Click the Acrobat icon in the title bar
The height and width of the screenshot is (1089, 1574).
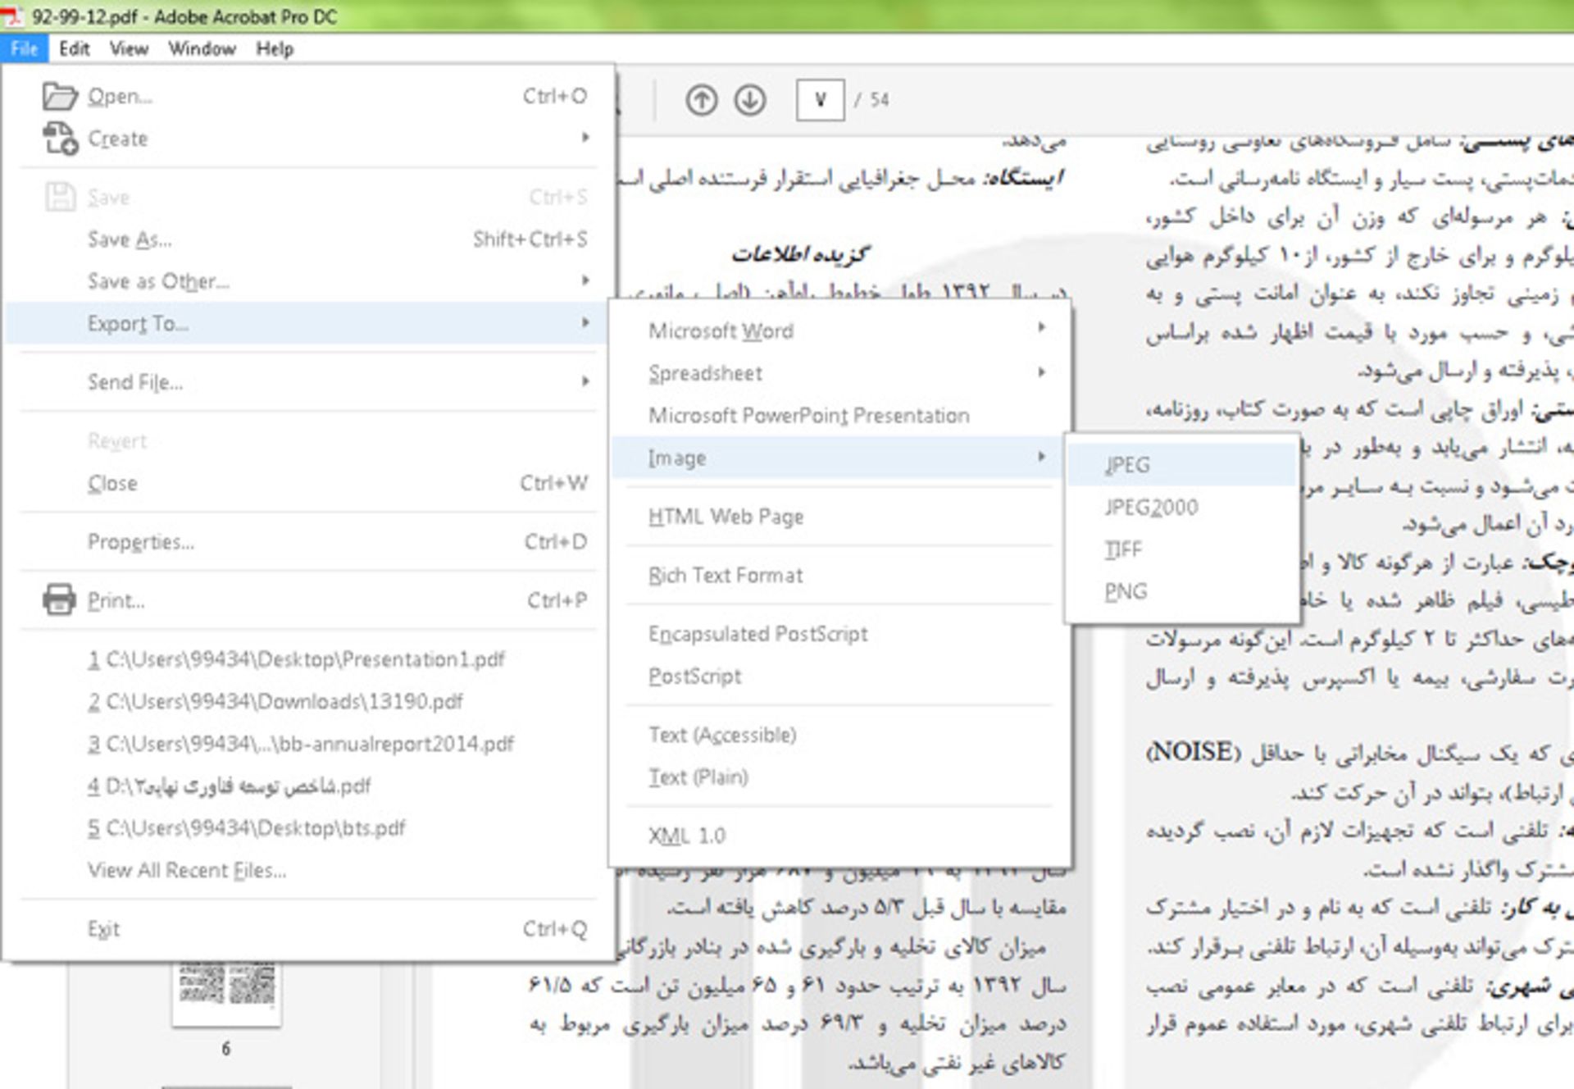[x=11, y=16]
